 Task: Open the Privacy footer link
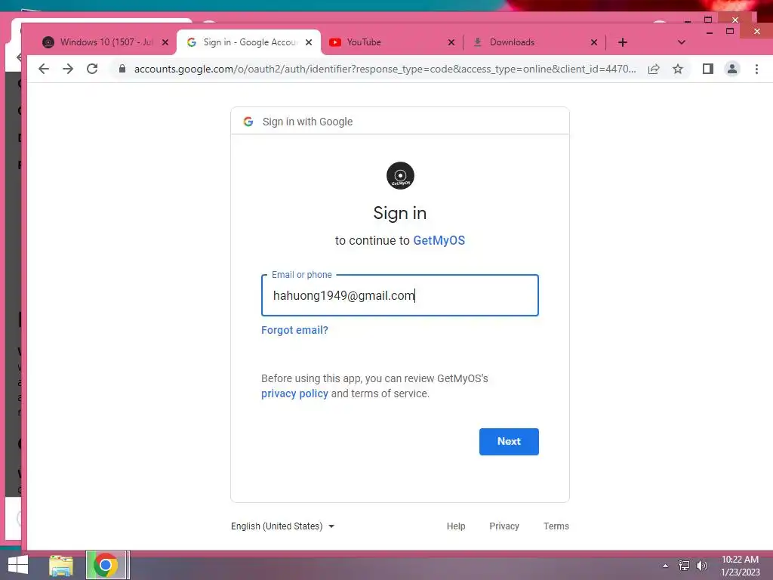click(504, 526)
